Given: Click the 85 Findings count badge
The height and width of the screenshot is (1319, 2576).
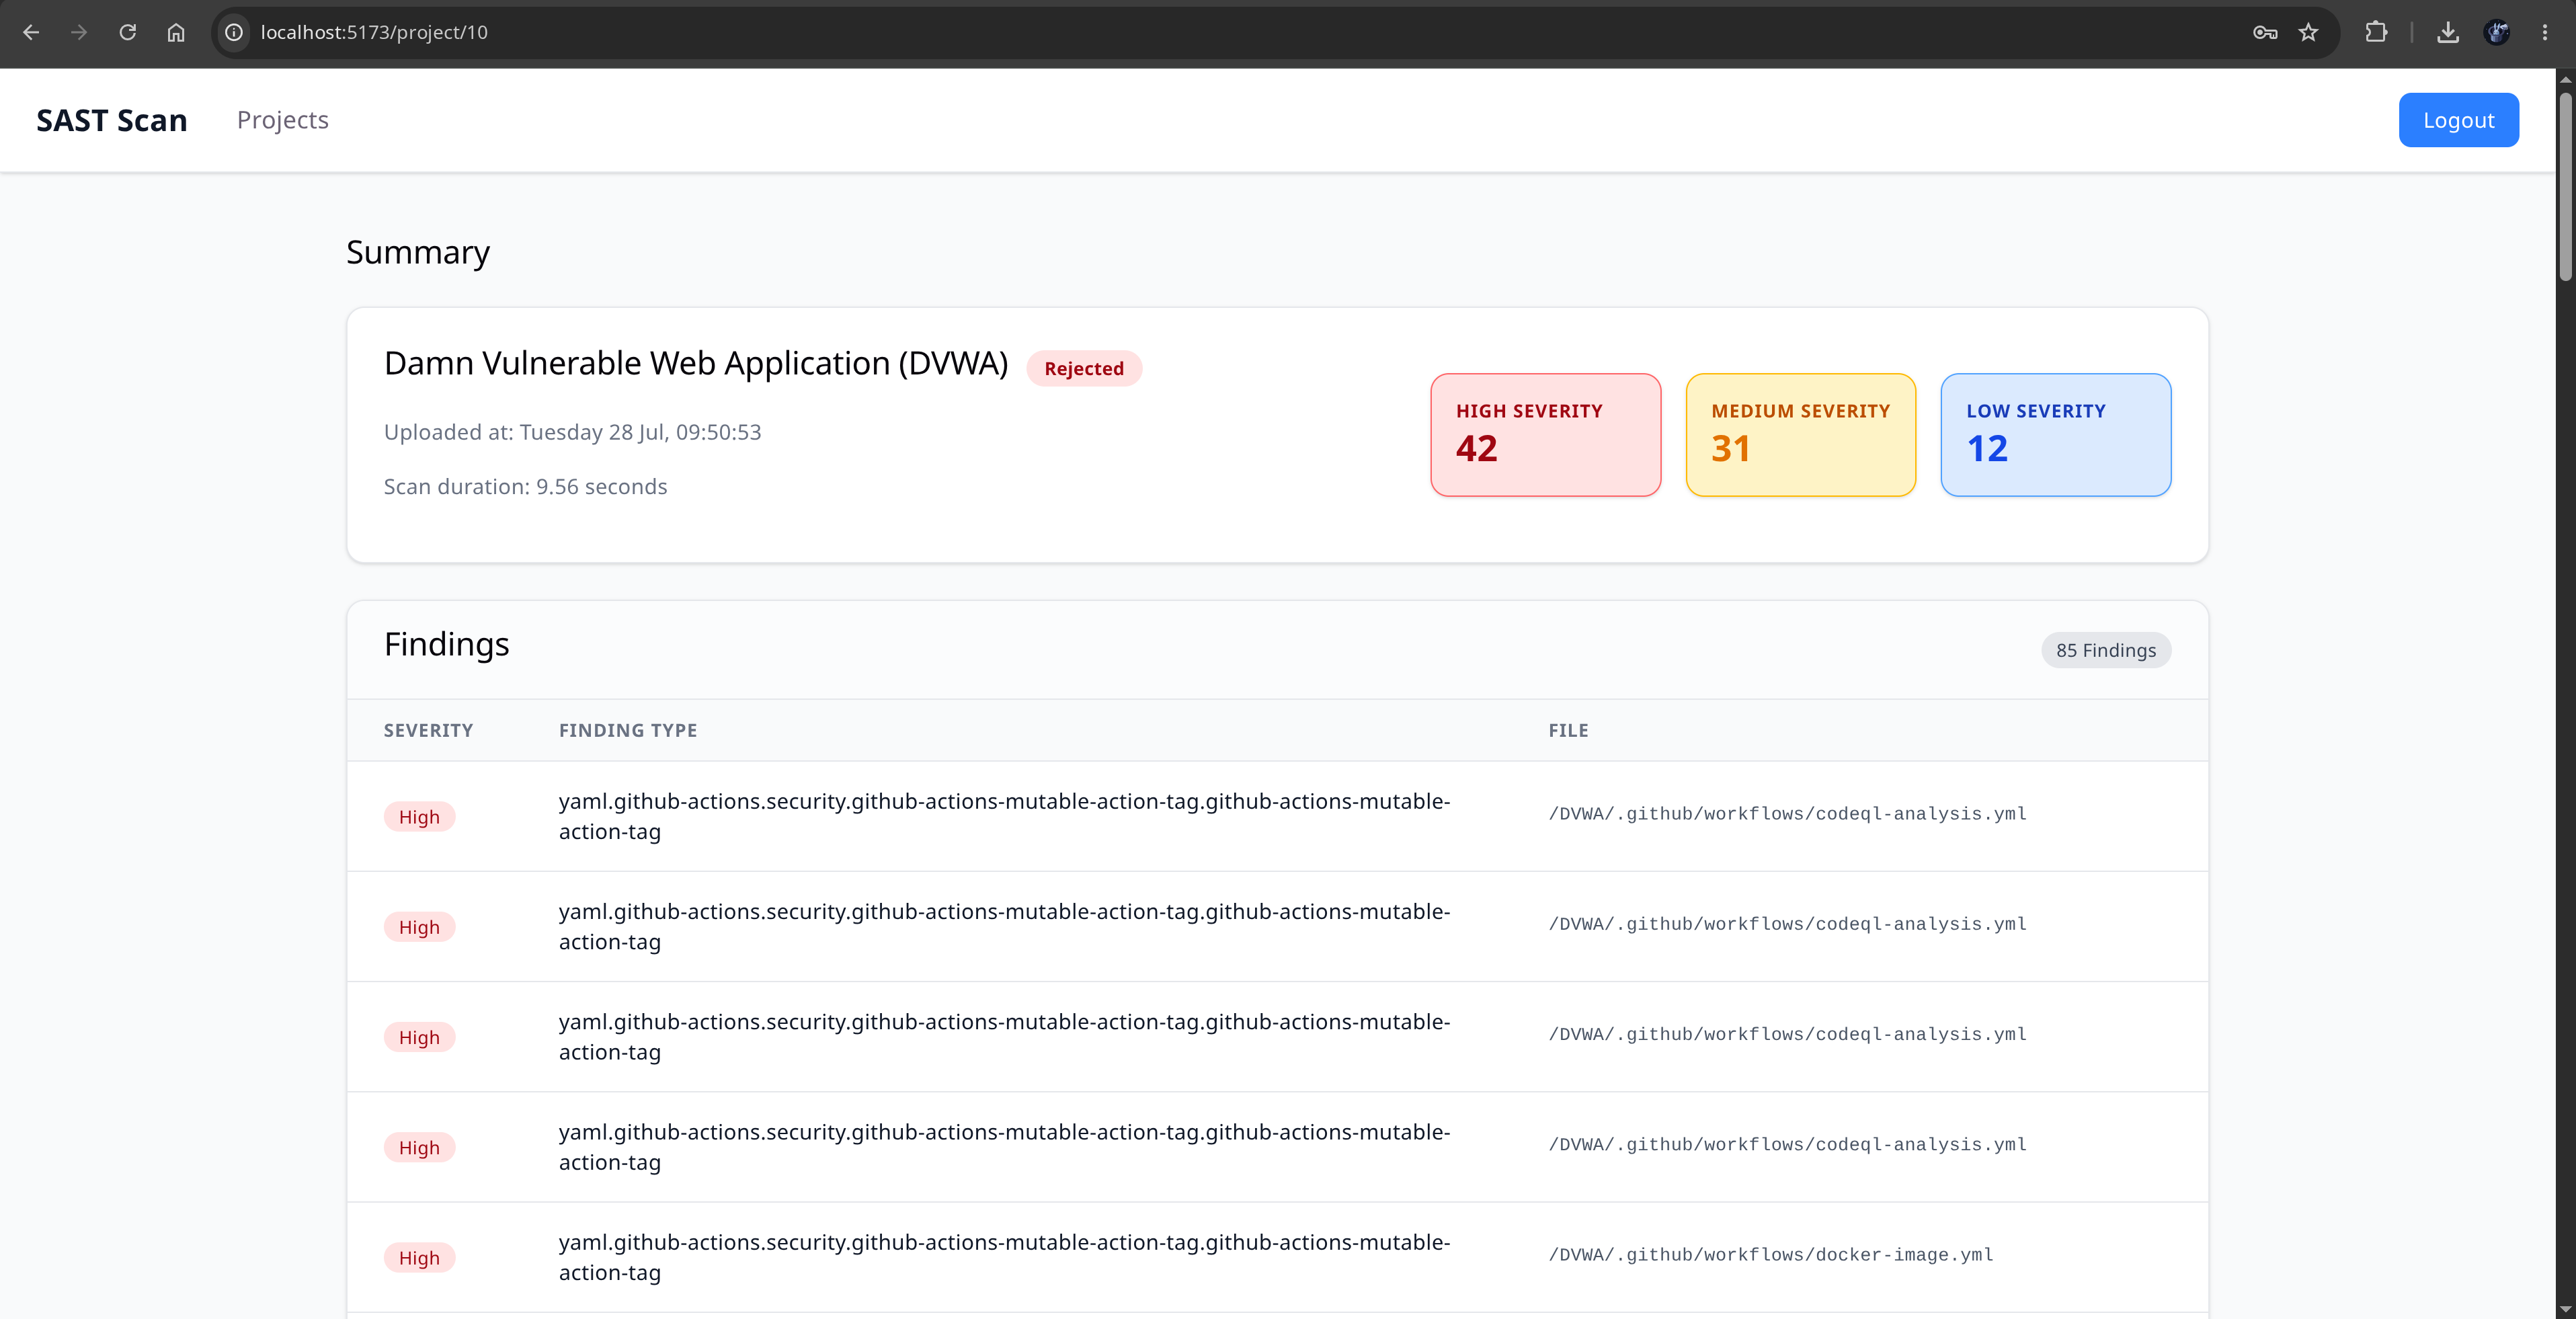Looking at the screenshot, I should pyautogui.click(x=2106, y=650).
